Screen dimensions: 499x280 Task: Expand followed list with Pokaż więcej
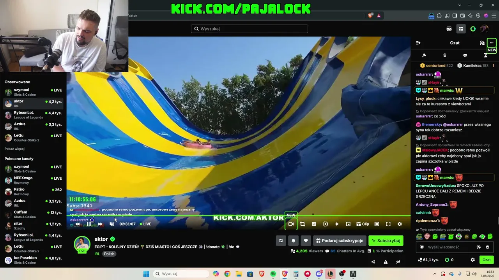[14, 149]
